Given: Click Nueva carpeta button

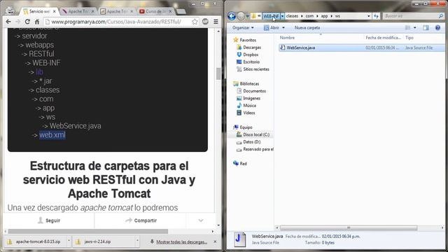Looking at the screenshot, I should pos(307,28).
